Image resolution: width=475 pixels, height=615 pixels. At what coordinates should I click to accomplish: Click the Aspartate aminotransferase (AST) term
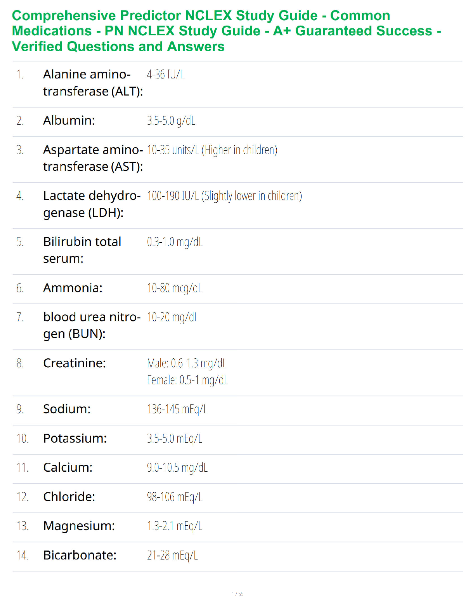(x=93, y=158)
